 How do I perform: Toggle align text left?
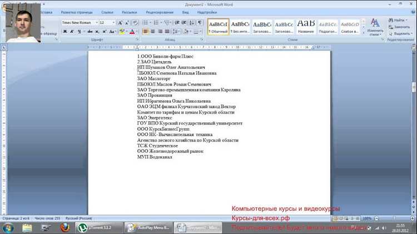tap(146, 32)
